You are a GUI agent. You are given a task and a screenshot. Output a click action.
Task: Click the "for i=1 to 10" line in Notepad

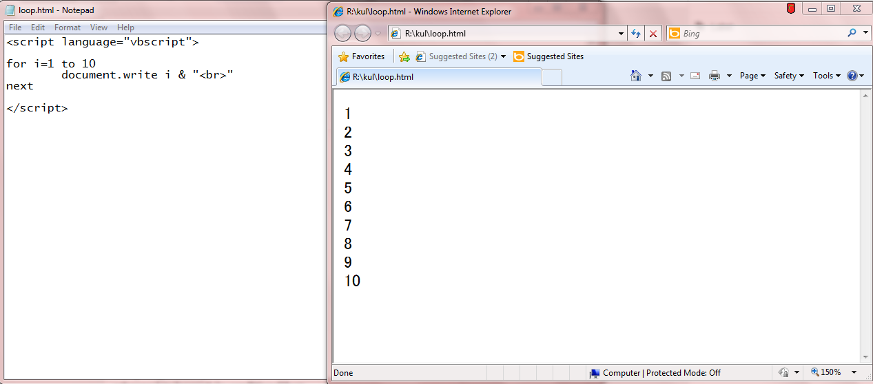click(x=51, y=64)
